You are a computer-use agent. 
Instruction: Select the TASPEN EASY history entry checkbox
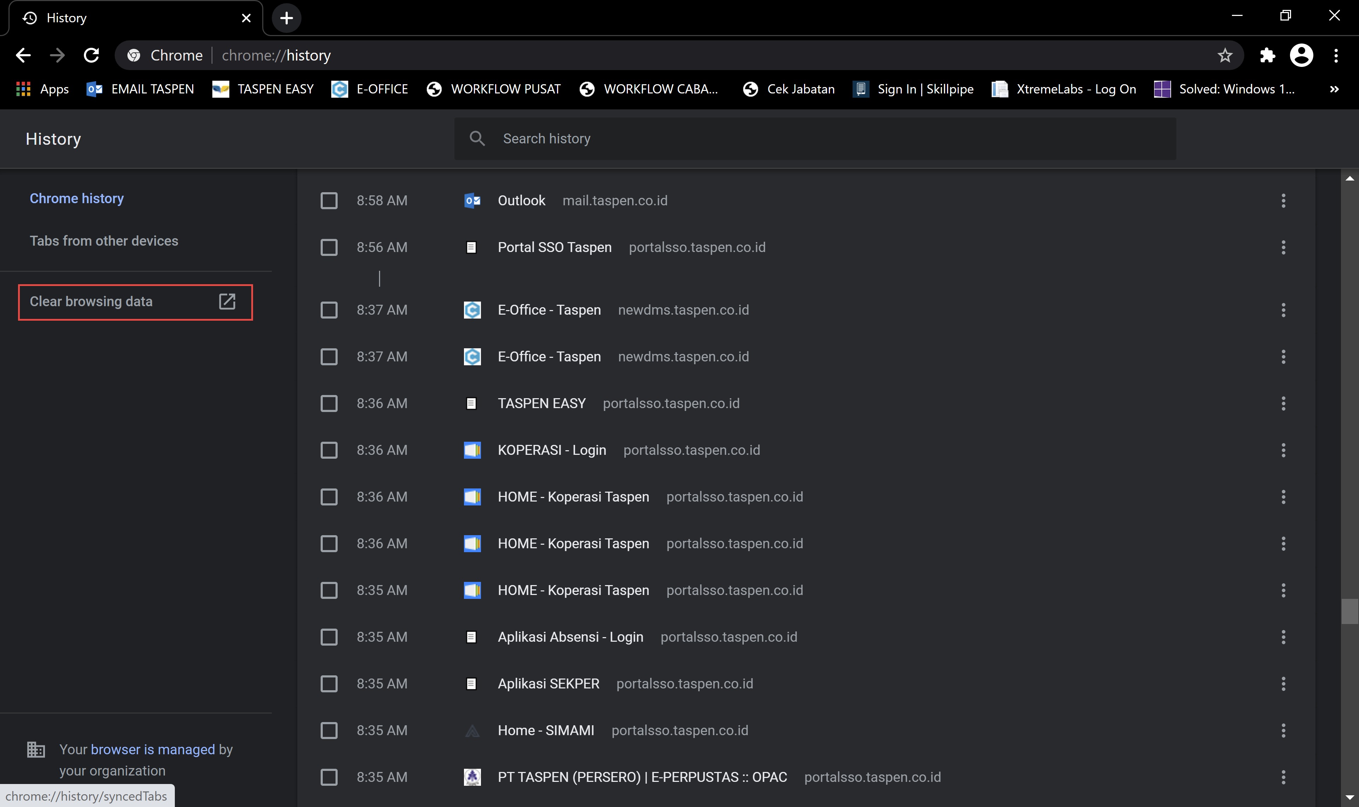point(329,403)
